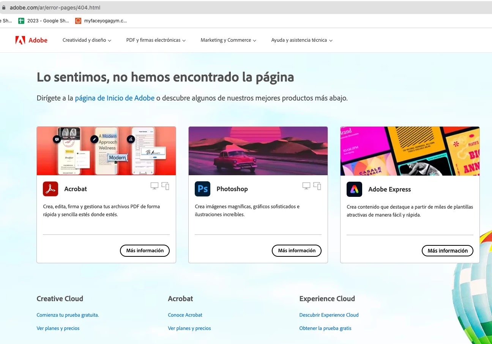This screenshot has height=344, width=492.
Task: Expand Marketing y Commerce menu
Action: pos(229,40)
